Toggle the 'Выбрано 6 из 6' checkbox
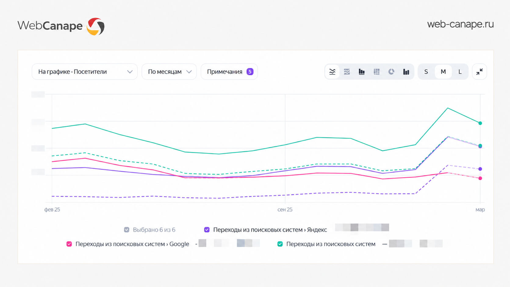The image size is (510, 287). [x=127, y=230]
